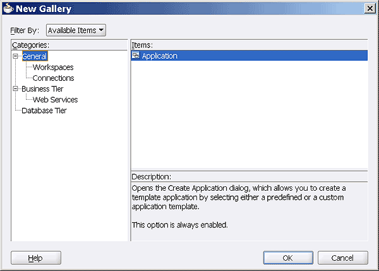The height and width of the screenshot is (271, 379).
Task: Click the Filter By label
Action: pyautogui.click(x=25, y=30)
